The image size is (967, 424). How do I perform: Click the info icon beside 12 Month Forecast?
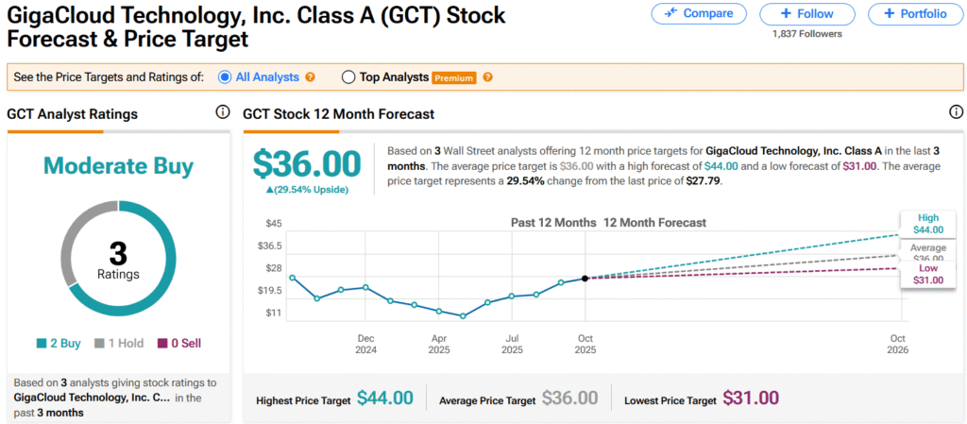pyautogui.click(x=956, y=112)
